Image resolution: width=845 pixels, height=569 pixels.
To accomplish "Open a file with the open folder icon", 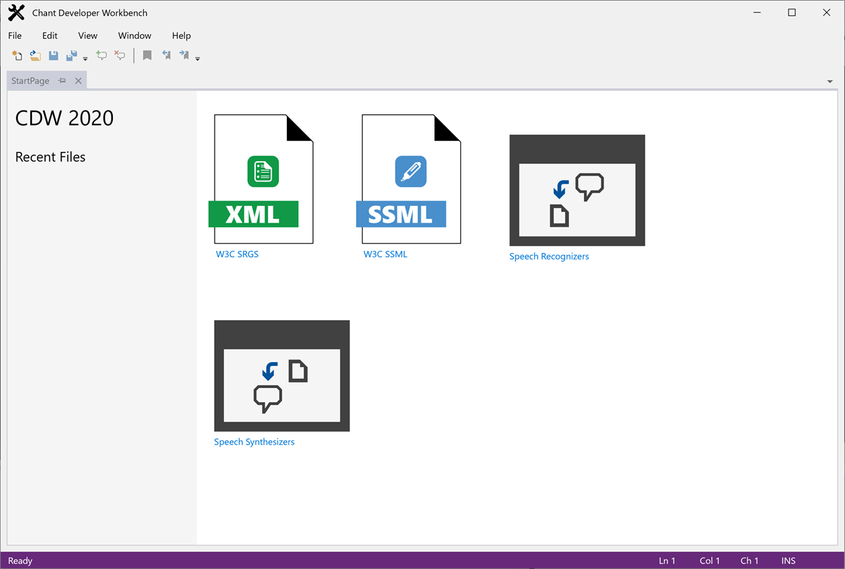I will (x=35, y=55).
